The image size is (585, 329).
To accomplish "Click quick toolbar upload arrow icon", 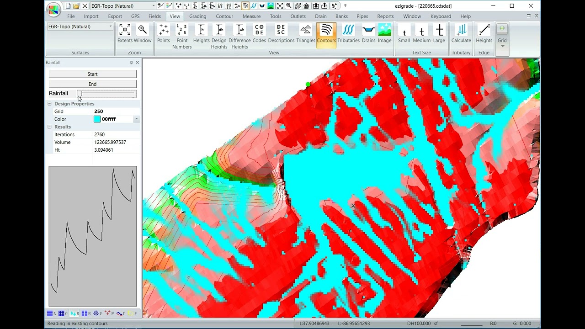I will 324,6.
